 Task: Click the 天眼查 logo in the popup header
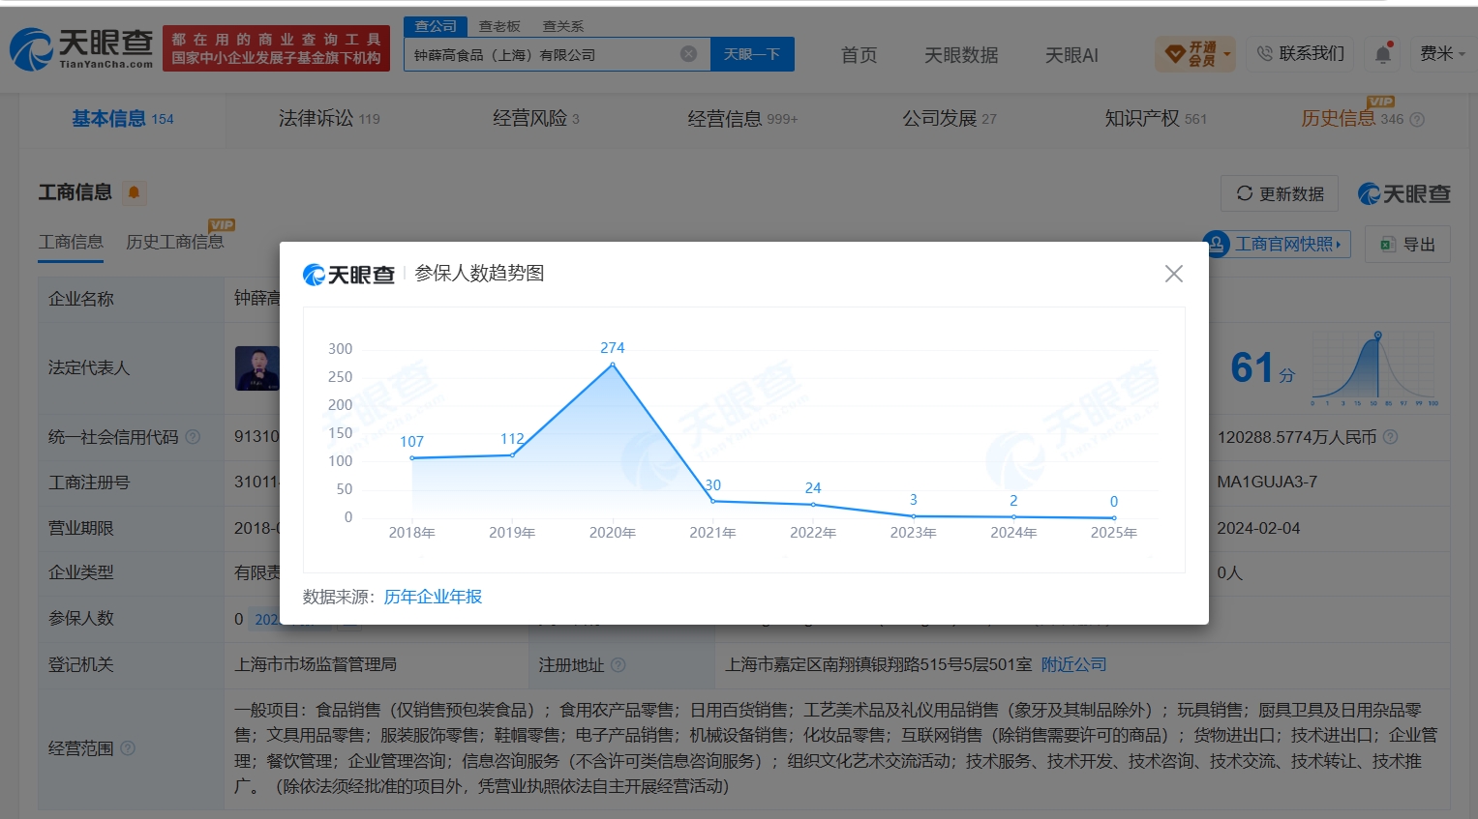tap(348, 275)
